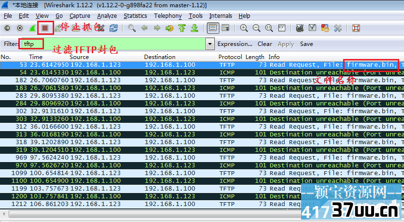
Task: Open the help lifebuoy icon
Action: click(x=356, y=28)
